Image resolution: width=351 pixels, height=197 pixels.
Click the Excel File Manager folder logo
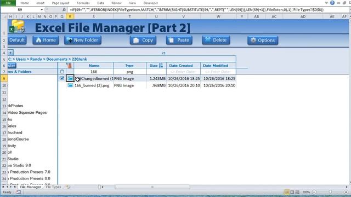pos(17,27)
